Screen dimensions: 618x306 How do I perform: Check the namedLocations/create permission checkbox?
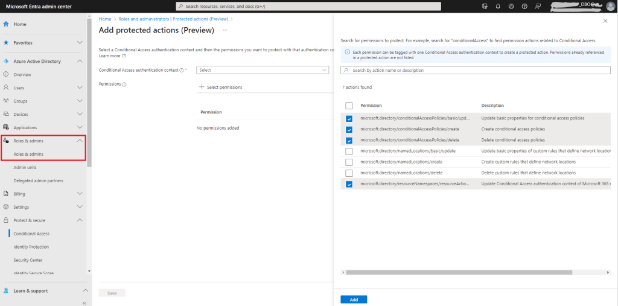click(349, 162)
